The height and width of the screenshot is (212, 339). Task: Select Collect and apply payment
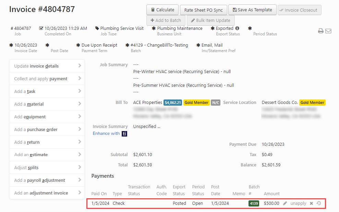pos(47,79)
